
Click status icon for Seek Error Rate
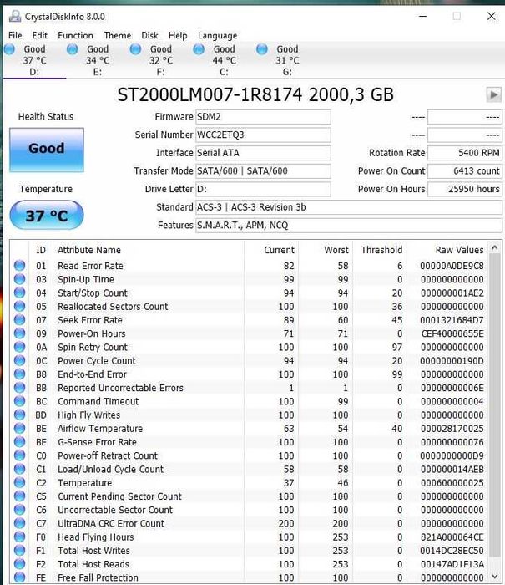point(19,320)
